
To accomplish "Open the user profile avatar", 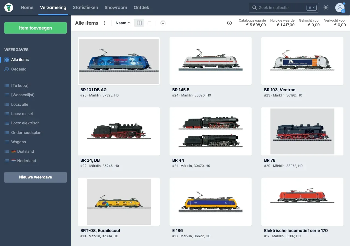I will (340, 8).
